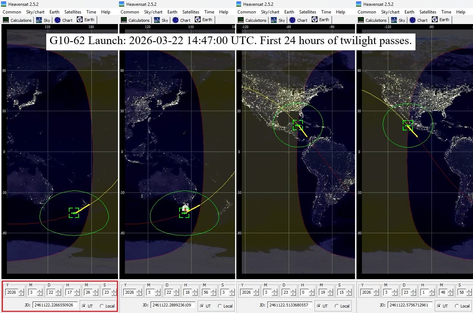Increase the minute value from 19

330,290
